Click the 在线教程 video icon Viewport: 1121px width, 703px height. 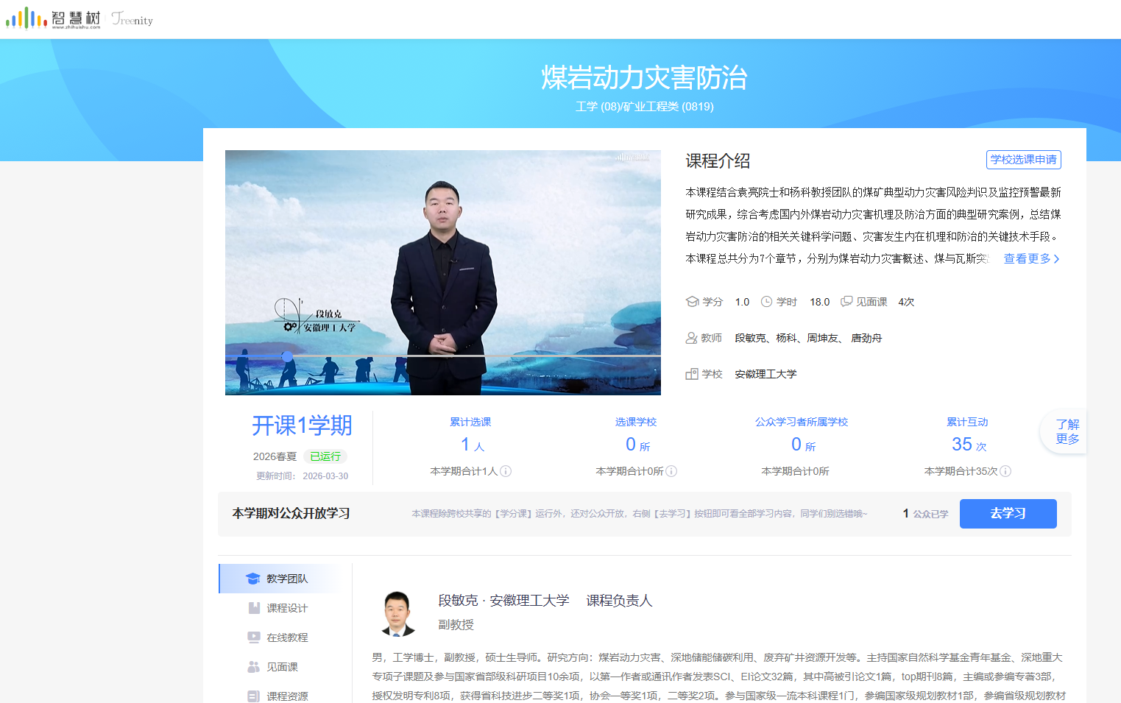pyautogui.click(x=254, y=637)
